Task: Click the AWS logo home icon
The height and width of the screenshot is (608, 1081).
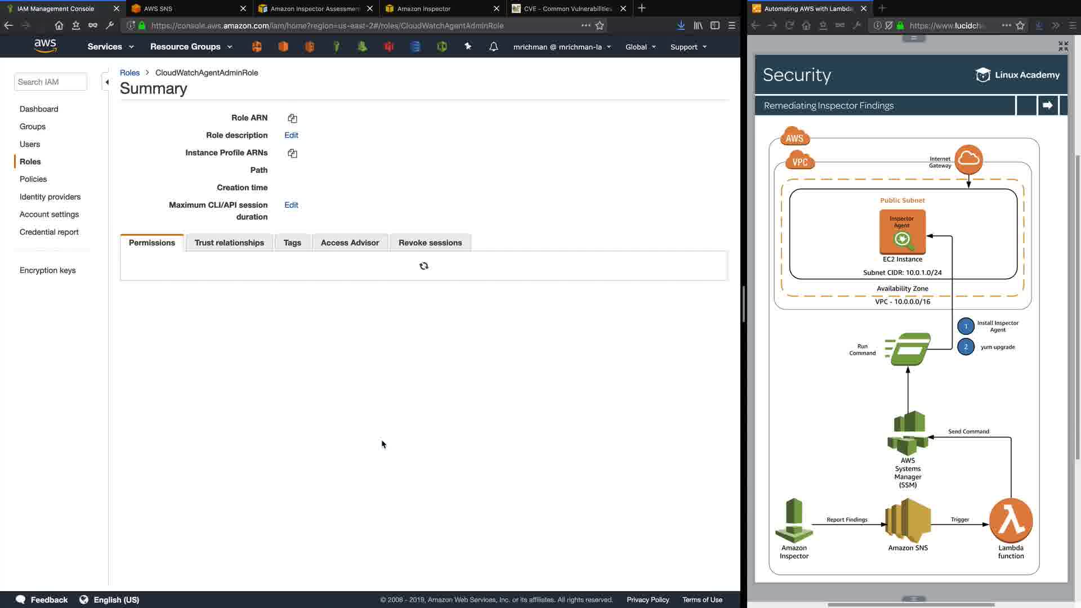Action: (x=45, y=46)
